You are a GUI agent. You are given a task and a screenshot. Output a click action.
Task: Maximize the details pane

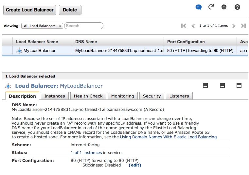click(x=239, y=85)
